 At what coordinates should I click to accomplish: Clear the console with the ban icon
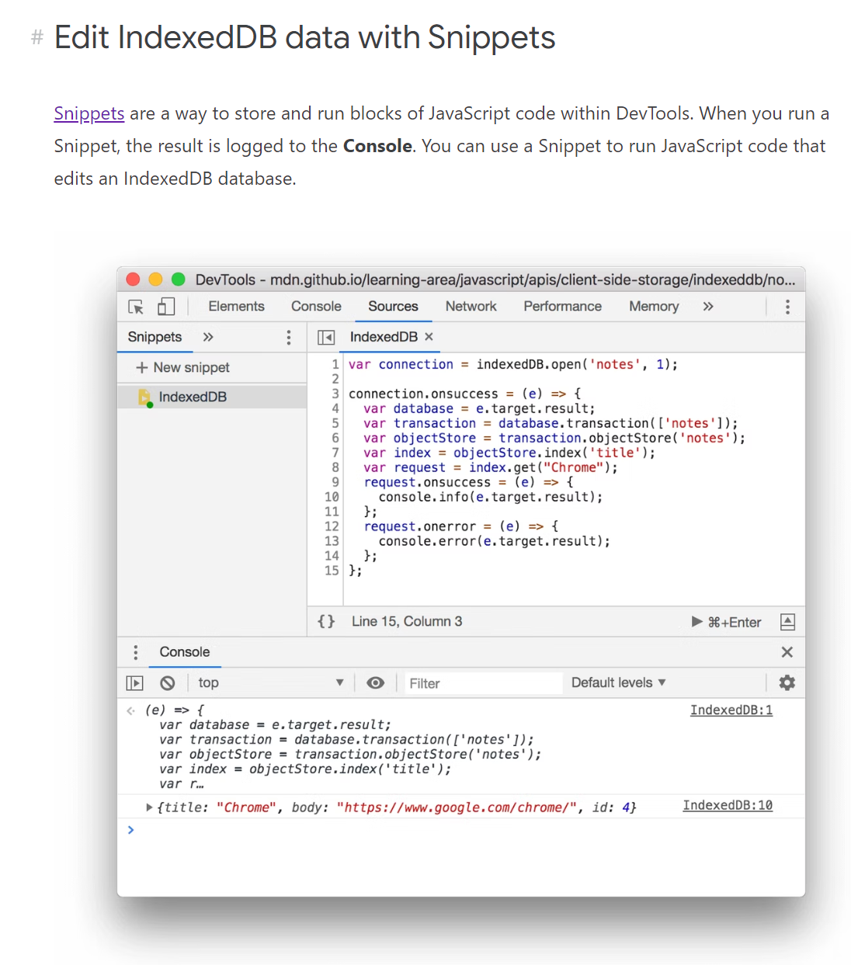click(168, 683)
